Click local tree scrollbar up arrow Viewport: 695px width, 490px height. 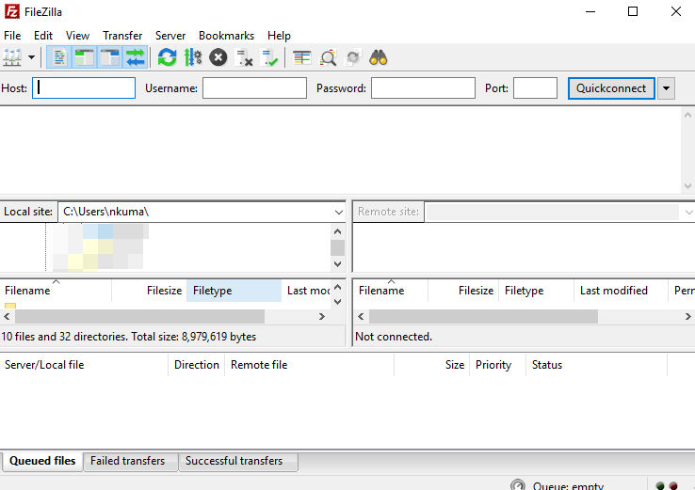coord(337,231)
